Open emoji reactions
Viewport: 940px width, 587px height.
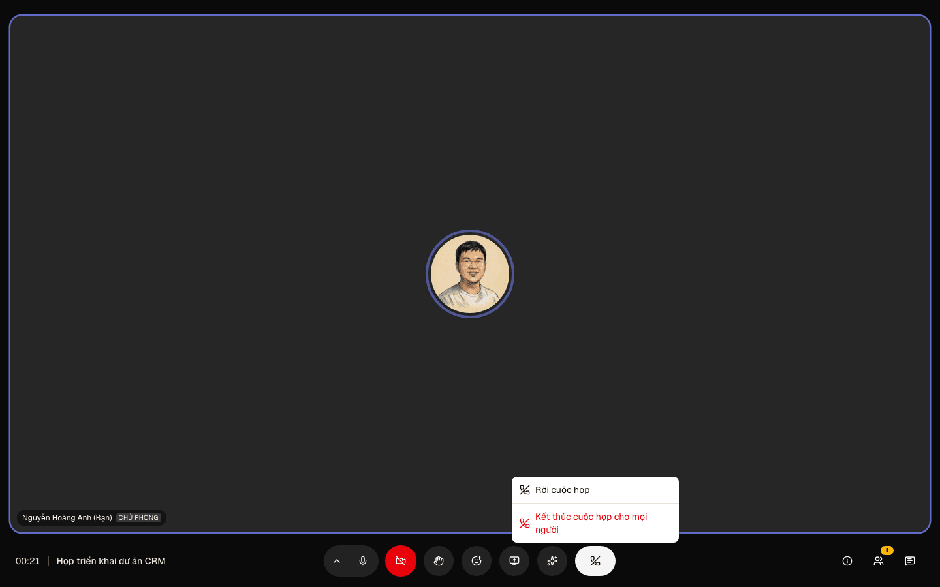[x=477, y=561]
